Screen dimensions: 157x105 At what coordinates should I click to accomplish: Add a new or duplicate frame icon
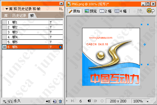[54, 101]
